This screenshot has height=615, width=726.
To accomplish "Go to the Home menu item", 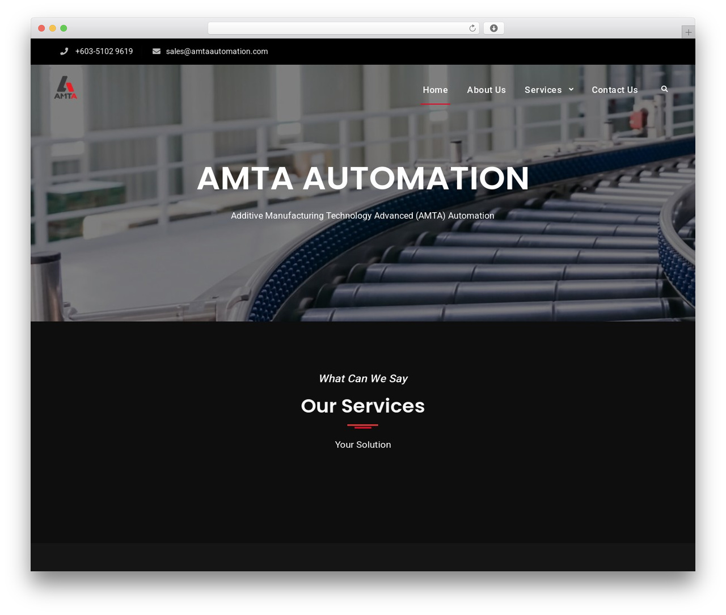I will click(435, 90).
